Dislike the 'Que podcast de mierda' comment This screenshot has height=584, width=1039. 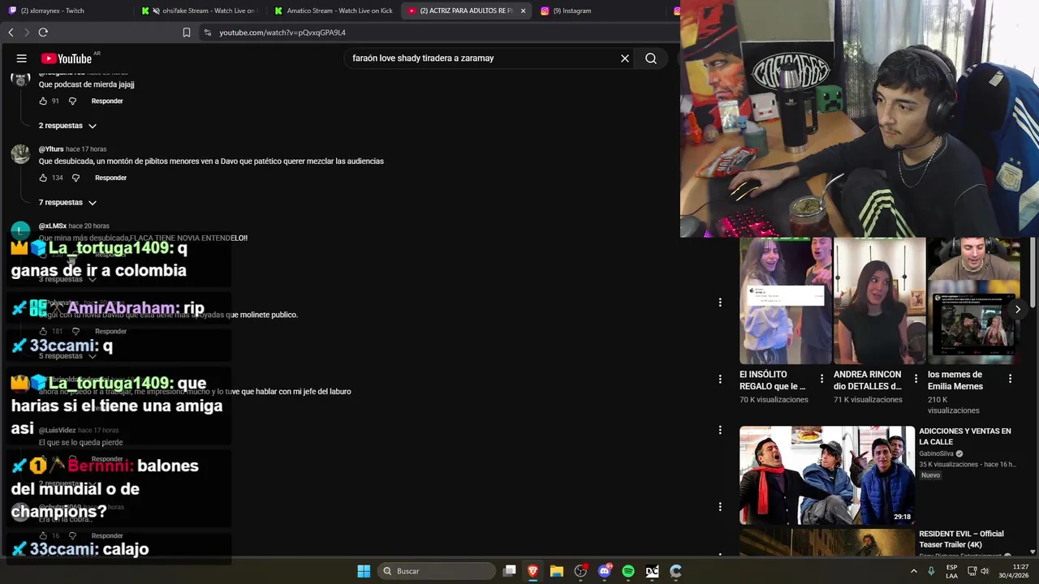click(72, 101)
